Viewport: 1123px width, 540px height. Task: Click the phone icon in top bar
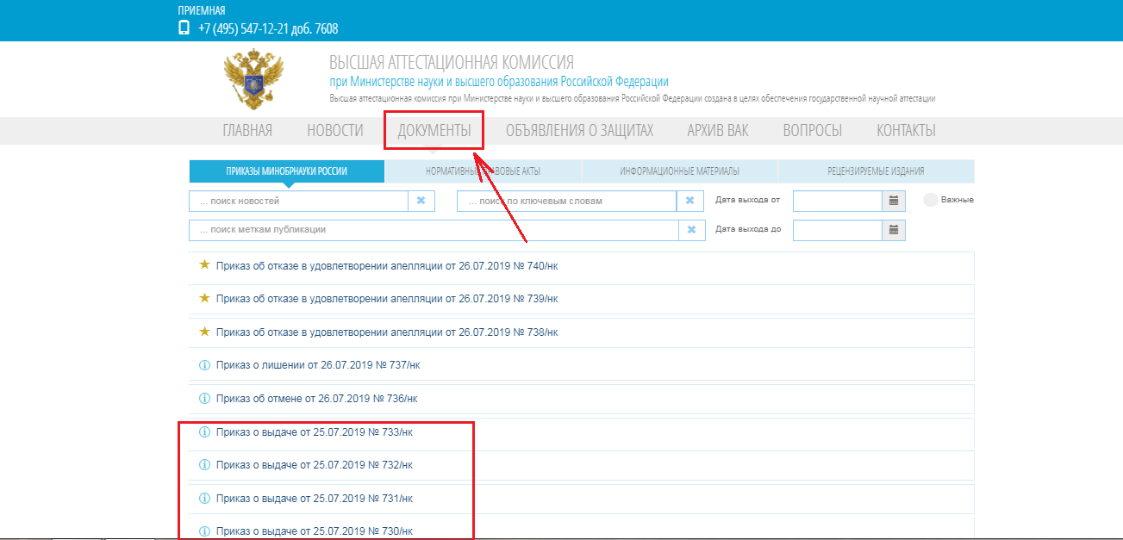tap(184, 28)
